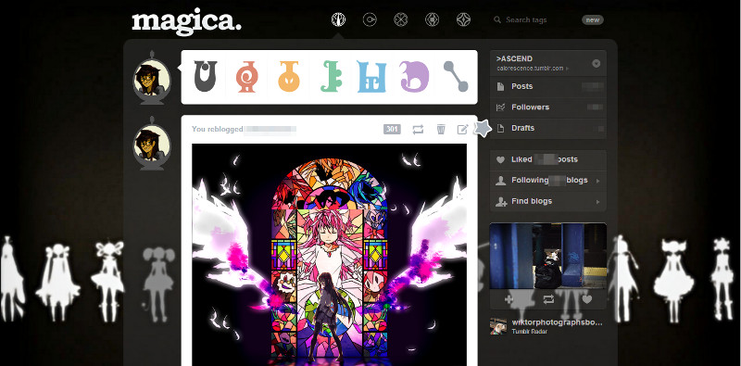Visit the tumblr.com blog URL link
Image resolution: width=741 pixels, height=366 pixels.
[x=530, y=69]
